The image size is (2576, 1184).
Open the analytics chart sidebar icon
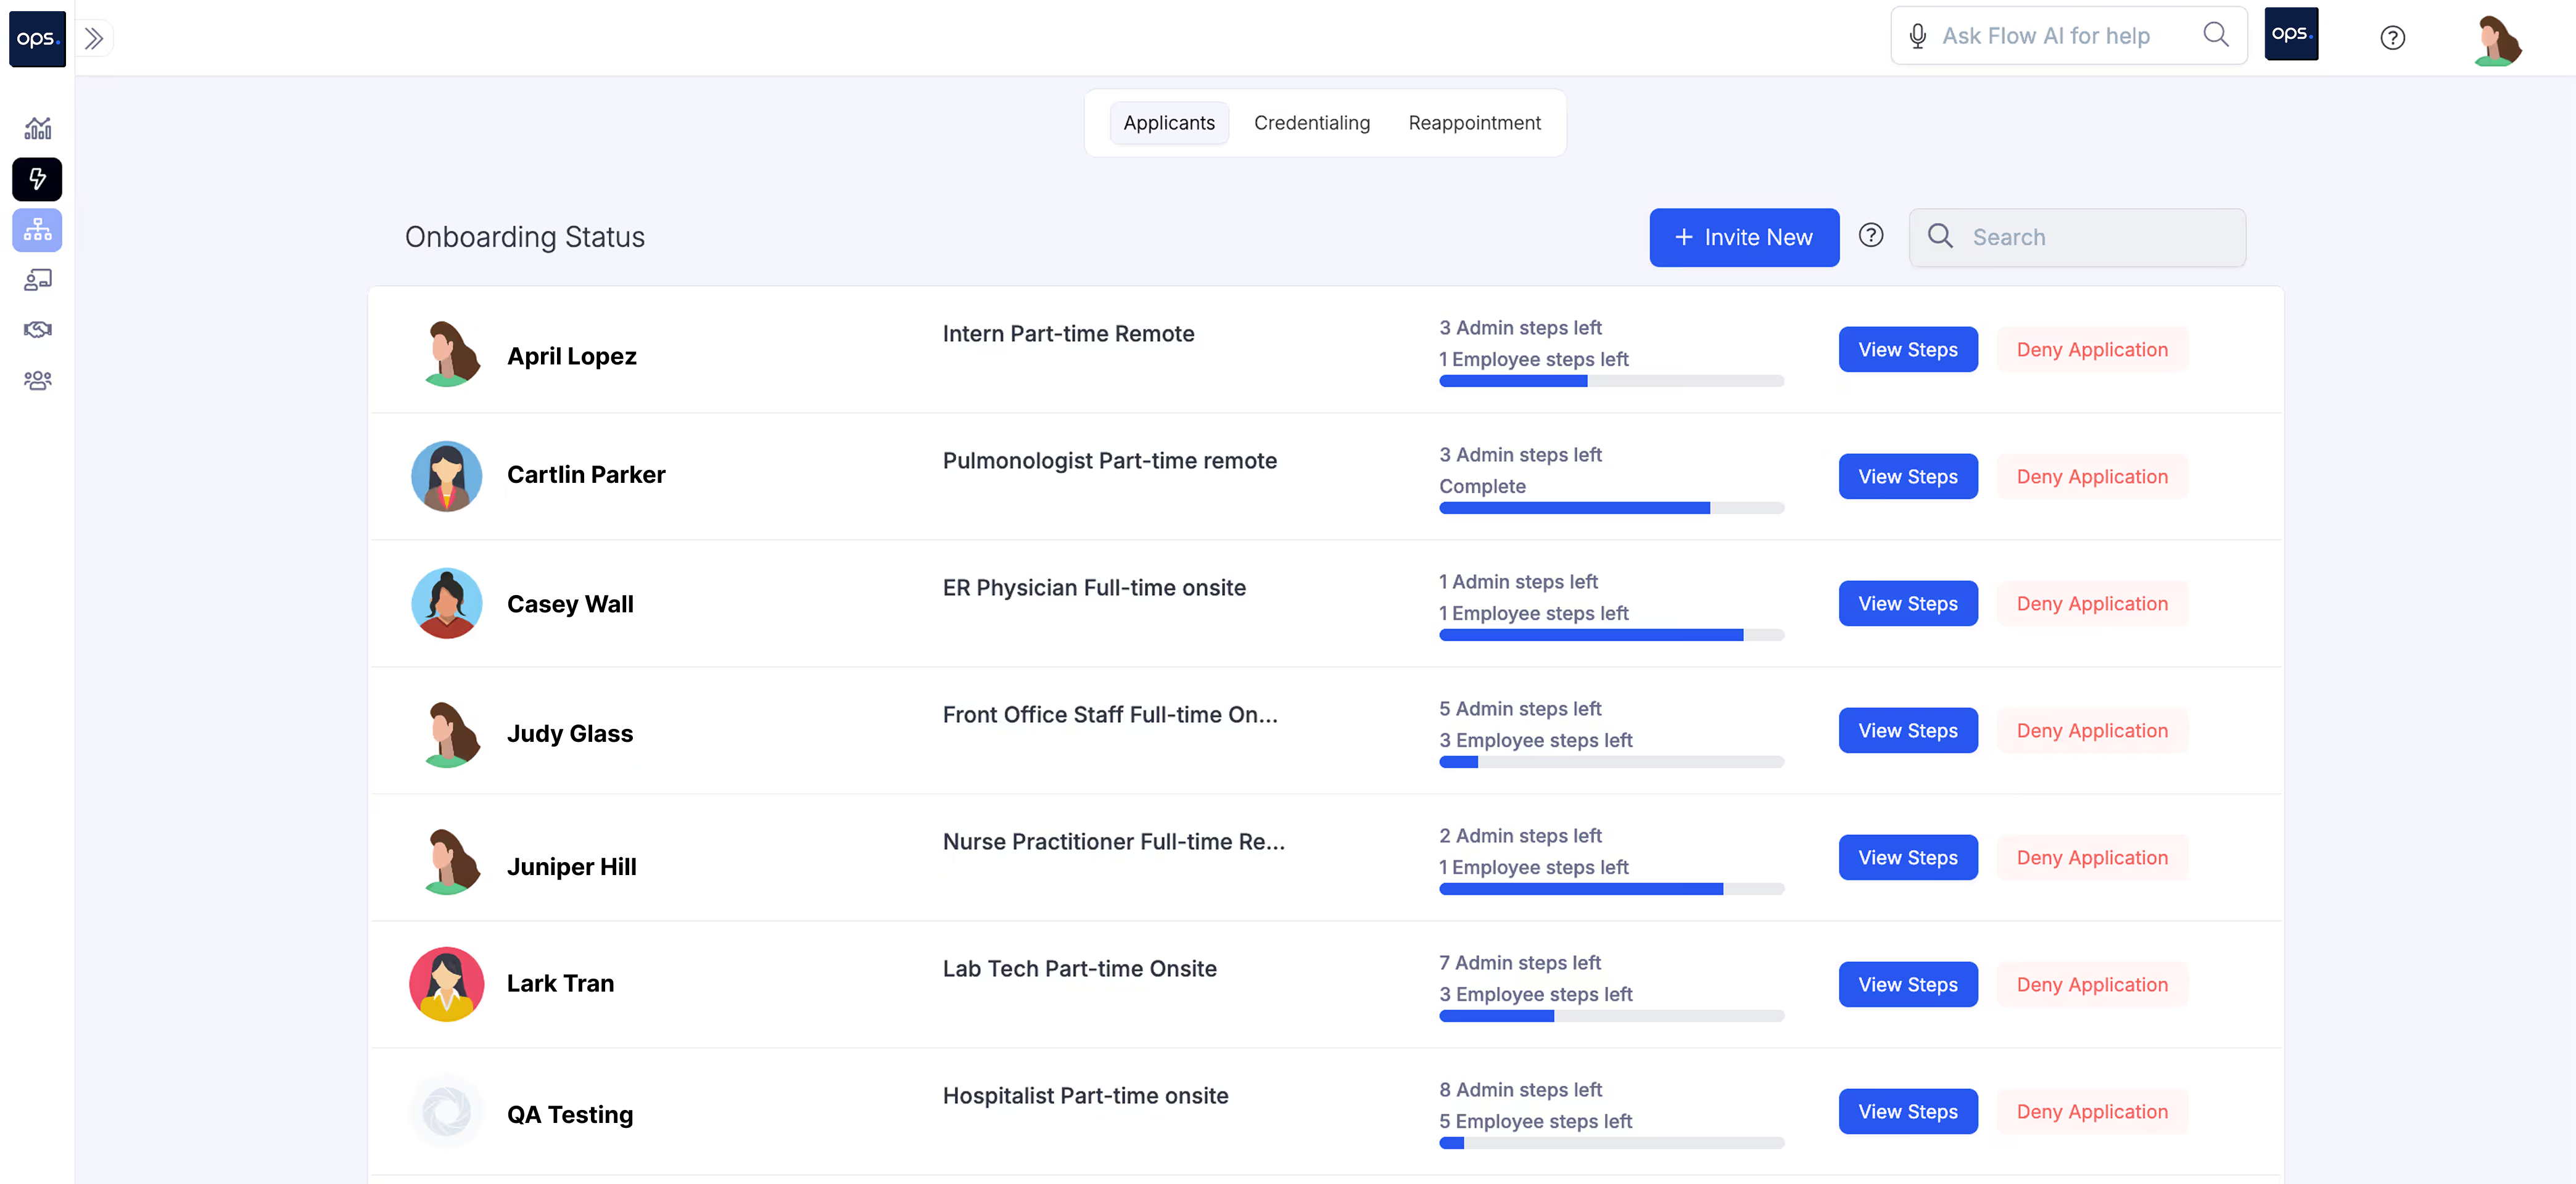pos(37,128)
